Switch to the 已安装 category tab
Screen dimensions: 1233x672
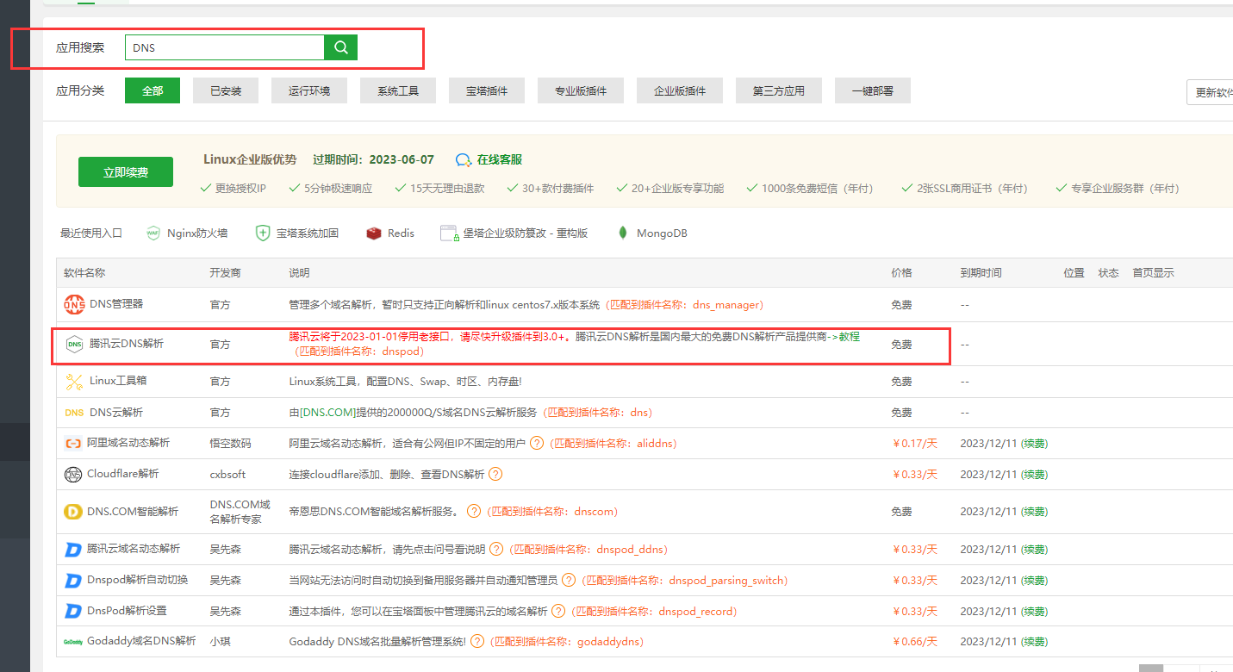click(x=226, y=90)
